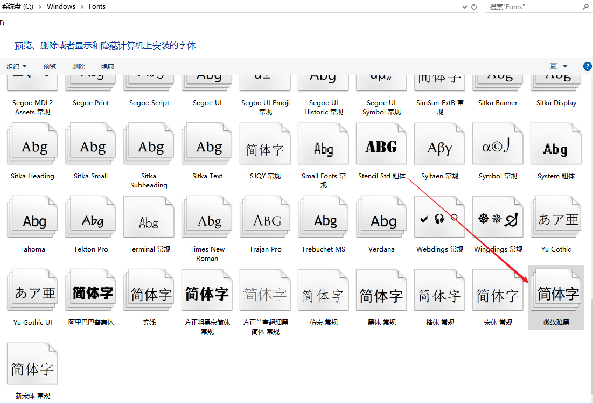Select the 新宋体 常规 font icon
The image size is (593, 404).
tap(32, 364)
